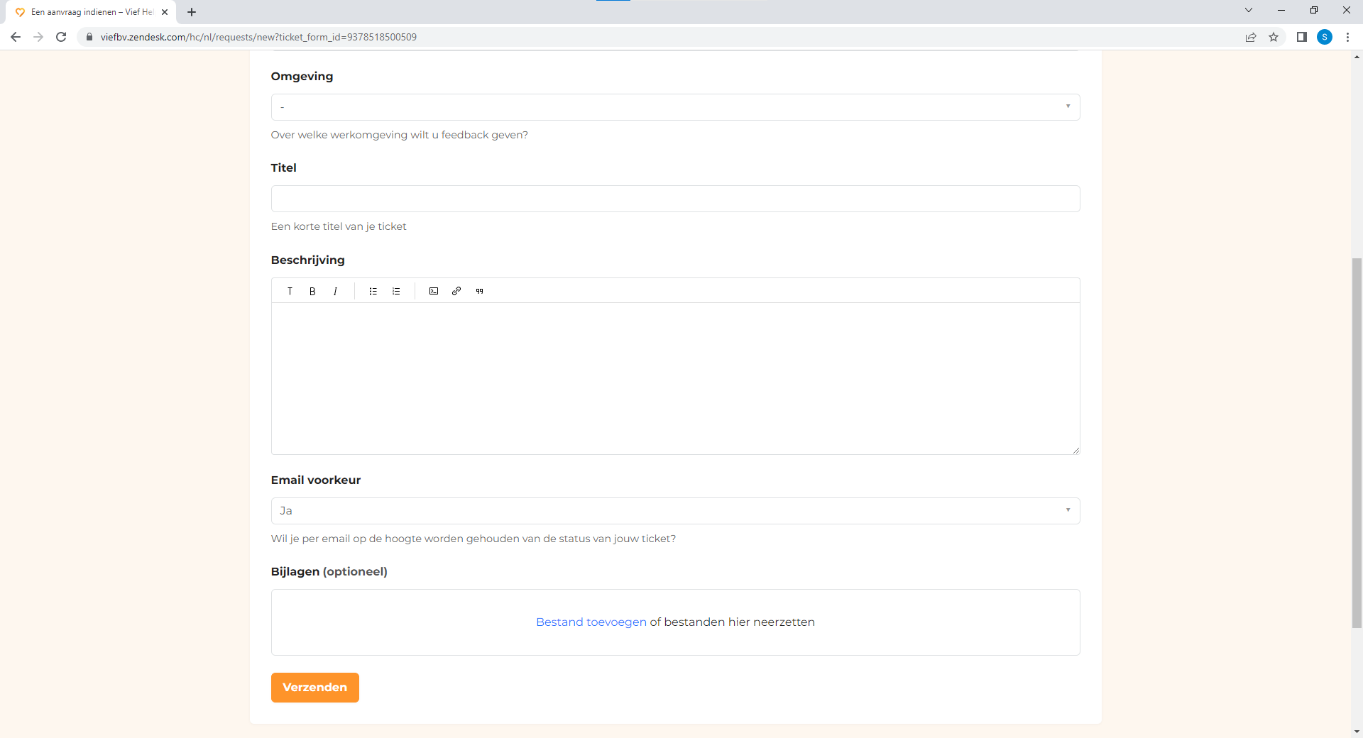
Task: Focus the Titel input field
Action: [x=675, y=199]
